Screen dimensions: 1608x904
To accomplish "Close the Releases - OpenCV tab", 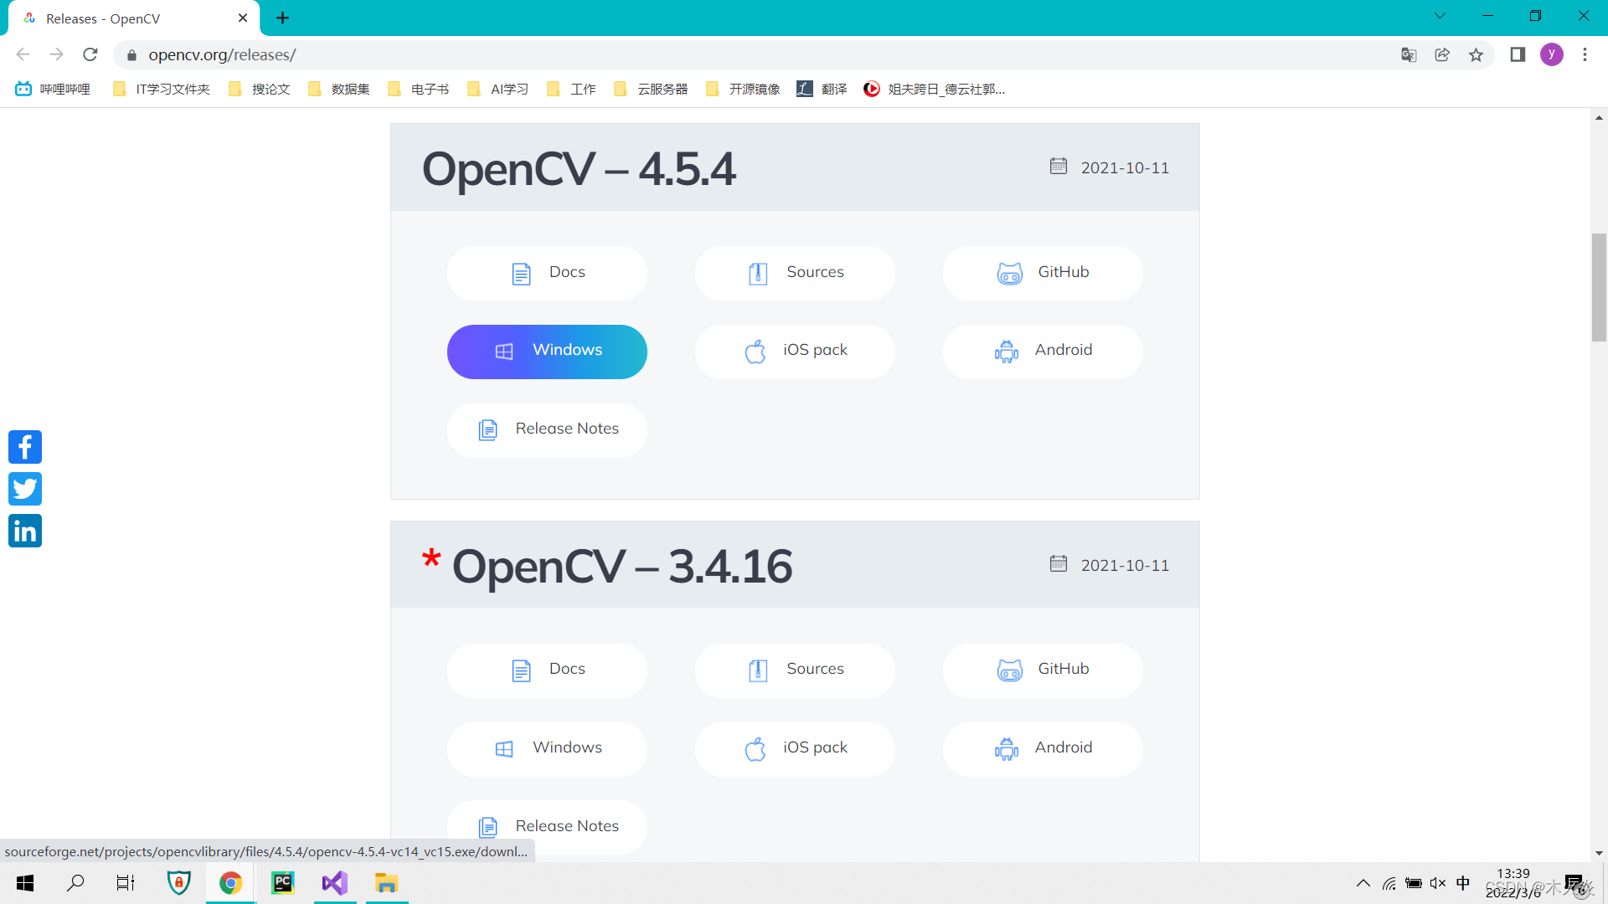I will point(243,18).
